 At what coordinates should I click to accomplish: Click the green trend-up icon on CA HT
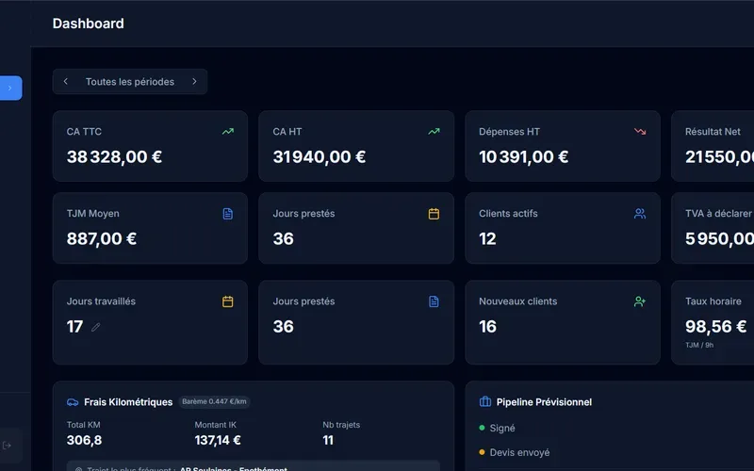(434, 131)
